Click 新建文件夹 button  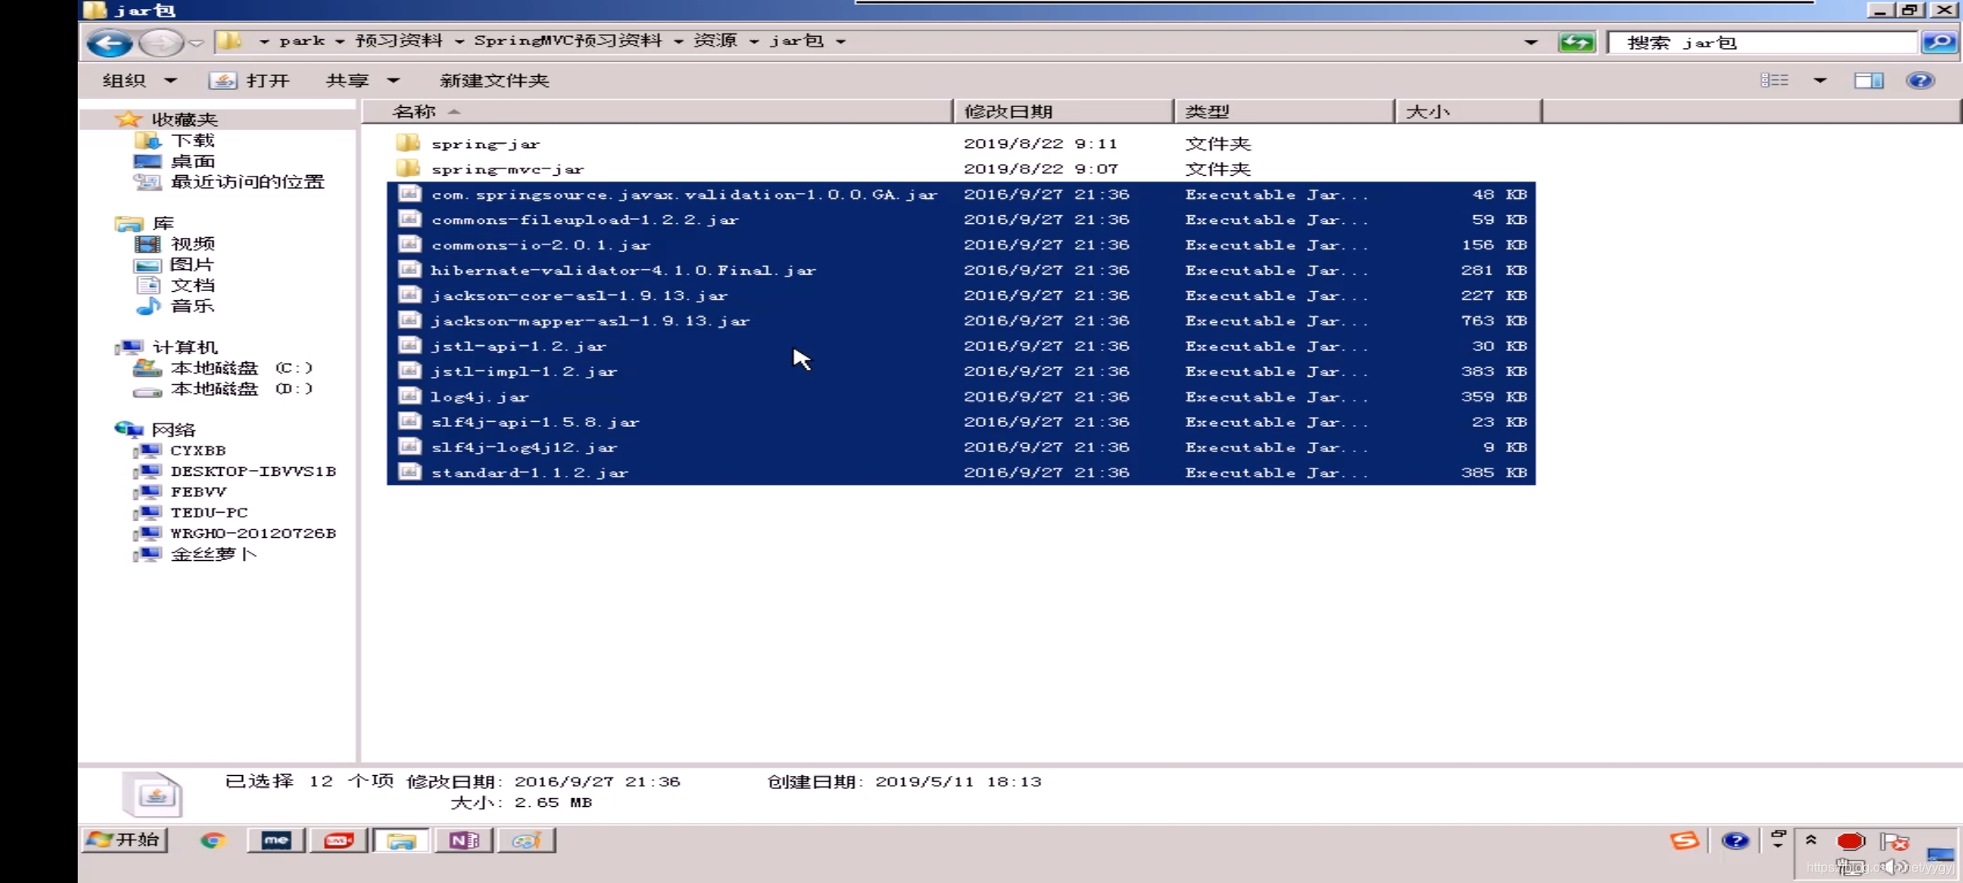coord(494,80)
